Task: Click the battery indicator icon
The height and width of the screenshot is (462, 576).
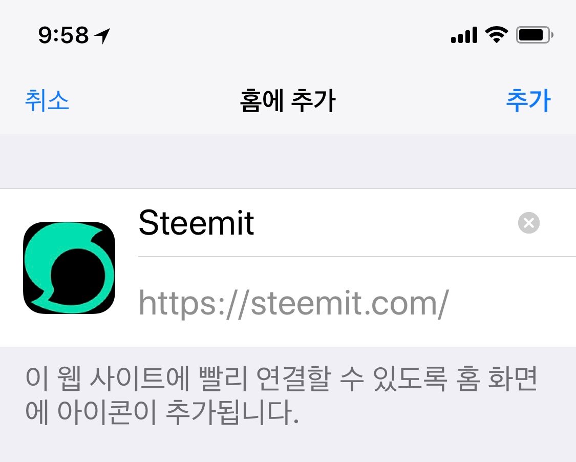Action: tap(535, 35)
